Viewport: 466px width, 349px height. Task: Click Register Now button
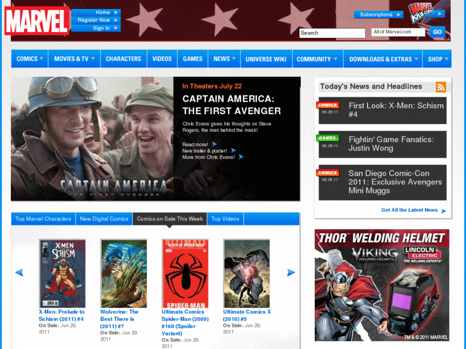96,20
